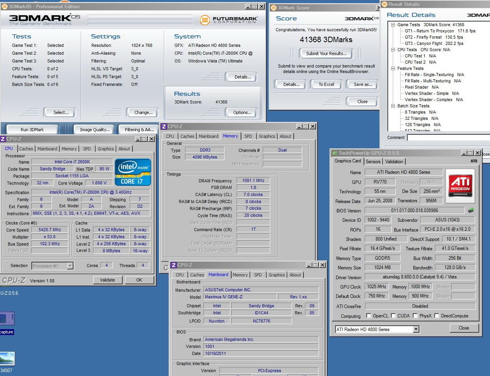490x376 pixels.
Task: Open Mainboard tab in CPU-Z CPU window
Action: click(x=47, y=149)
